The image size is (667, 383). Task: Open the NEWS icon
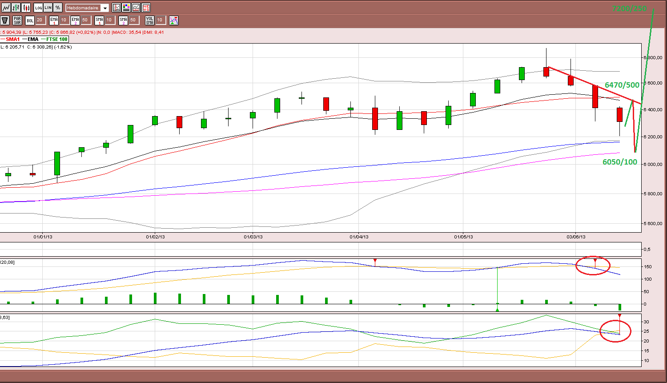pyautogui.click(x=146, y=8)
